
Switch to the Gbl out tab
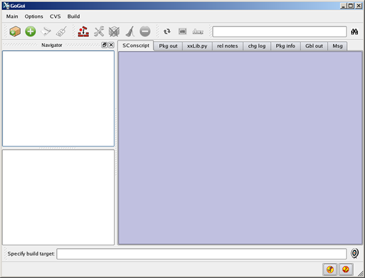click(x=314, y=46)
